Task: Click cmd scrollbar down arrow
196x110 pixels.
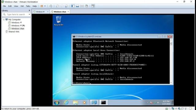Action: [171, 82]
